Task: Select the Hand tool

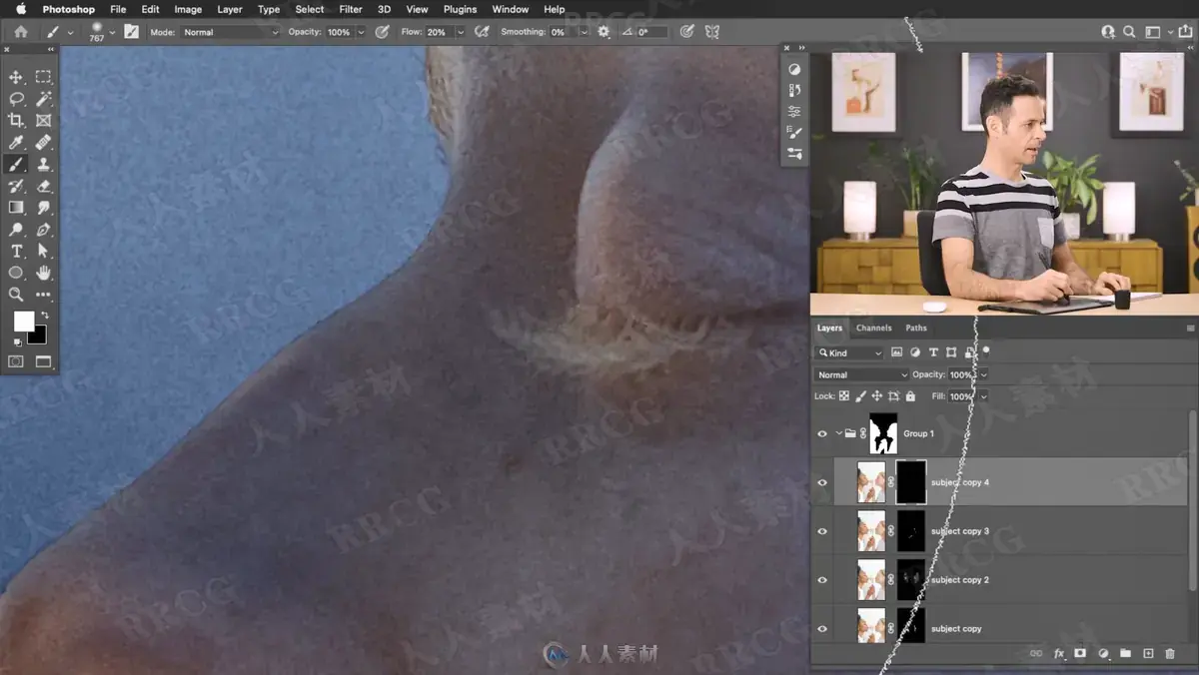Action: (43, 273)
